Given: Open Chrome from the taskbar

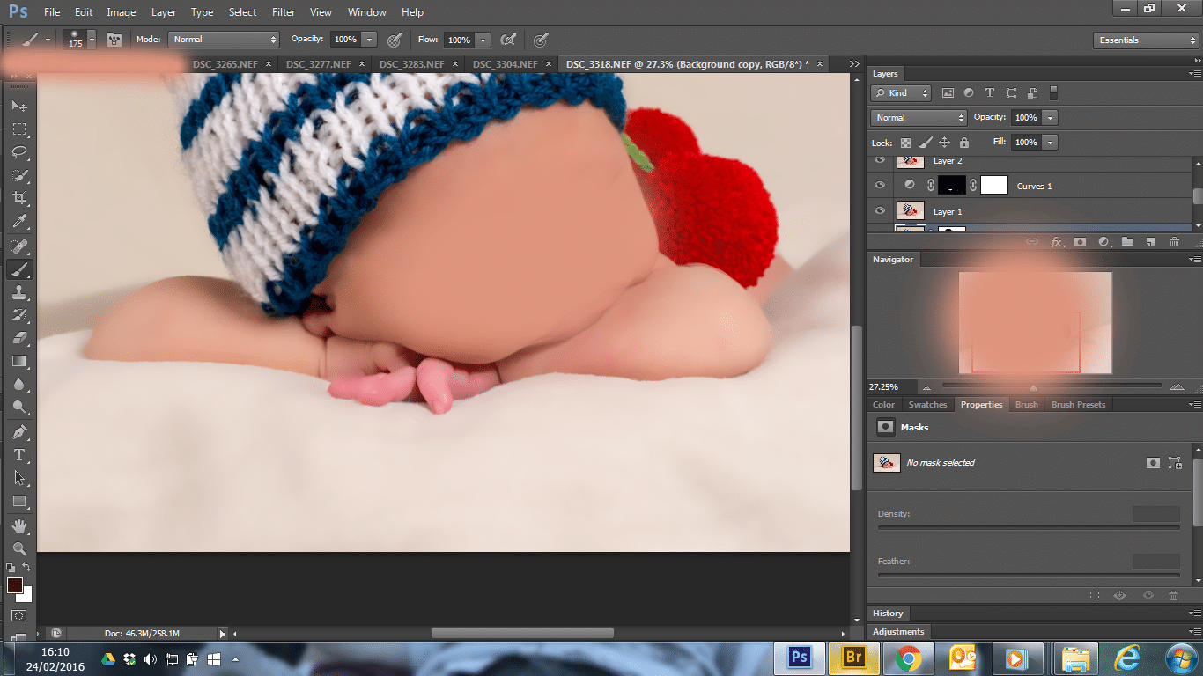Looking at the screenshot, I should [x=908, y=658].
